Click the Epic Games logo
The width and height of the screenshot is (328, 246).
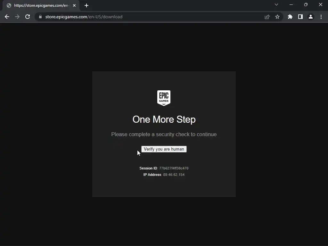164,98
